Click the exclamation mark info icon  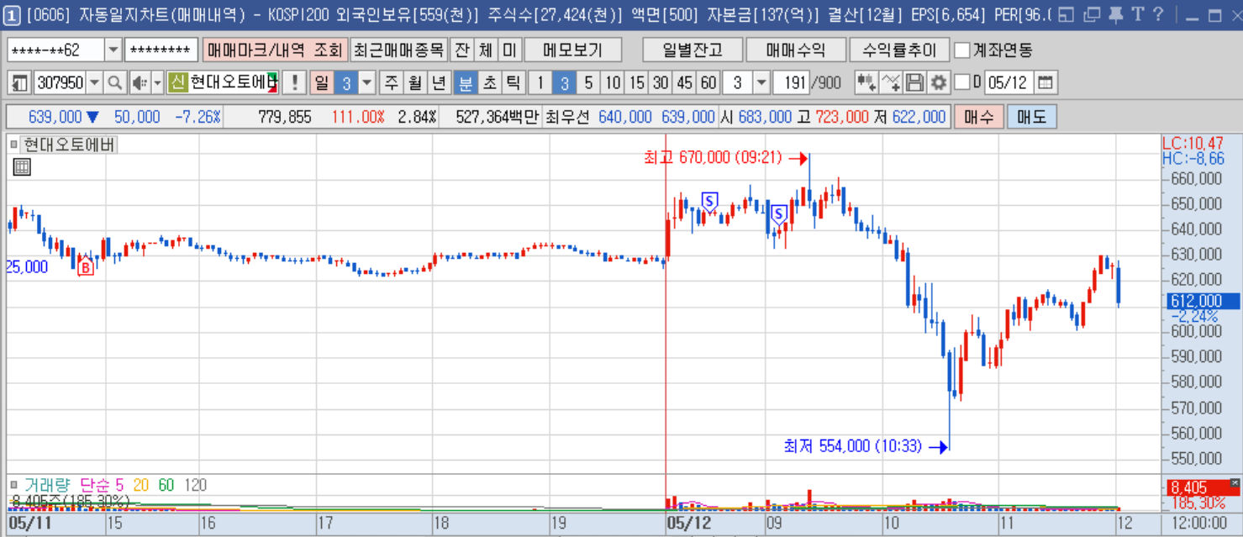(294, 82)
